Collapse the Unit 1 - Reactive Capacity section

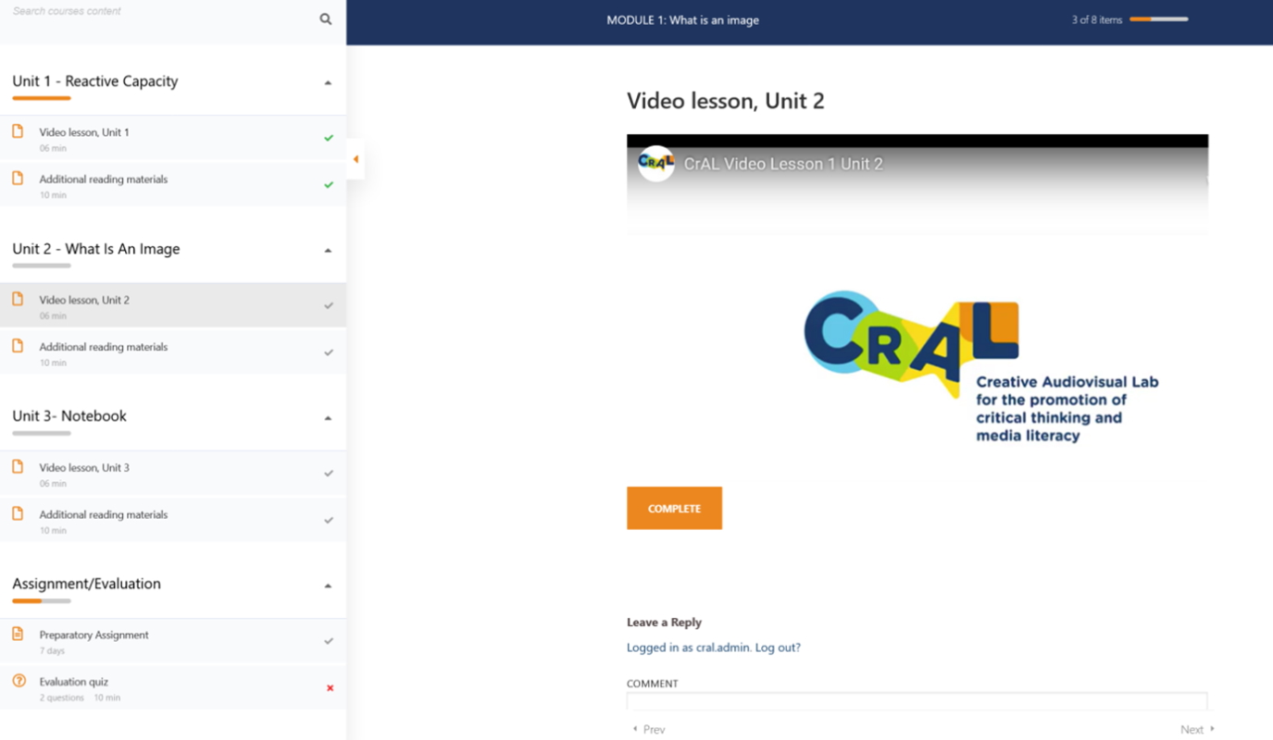(x=328, y=82)
